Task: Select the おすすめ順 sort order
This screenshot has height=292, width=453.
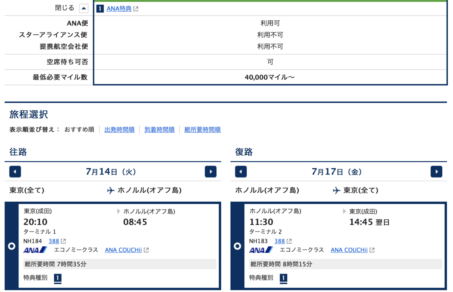Action: click(79, 130)
